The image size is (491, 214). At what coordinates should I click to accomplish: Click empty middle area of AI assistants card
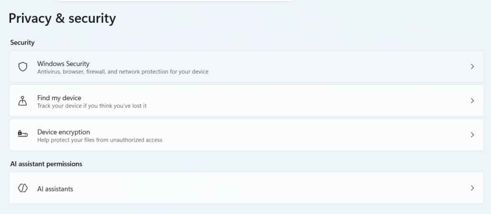[288, 188]
